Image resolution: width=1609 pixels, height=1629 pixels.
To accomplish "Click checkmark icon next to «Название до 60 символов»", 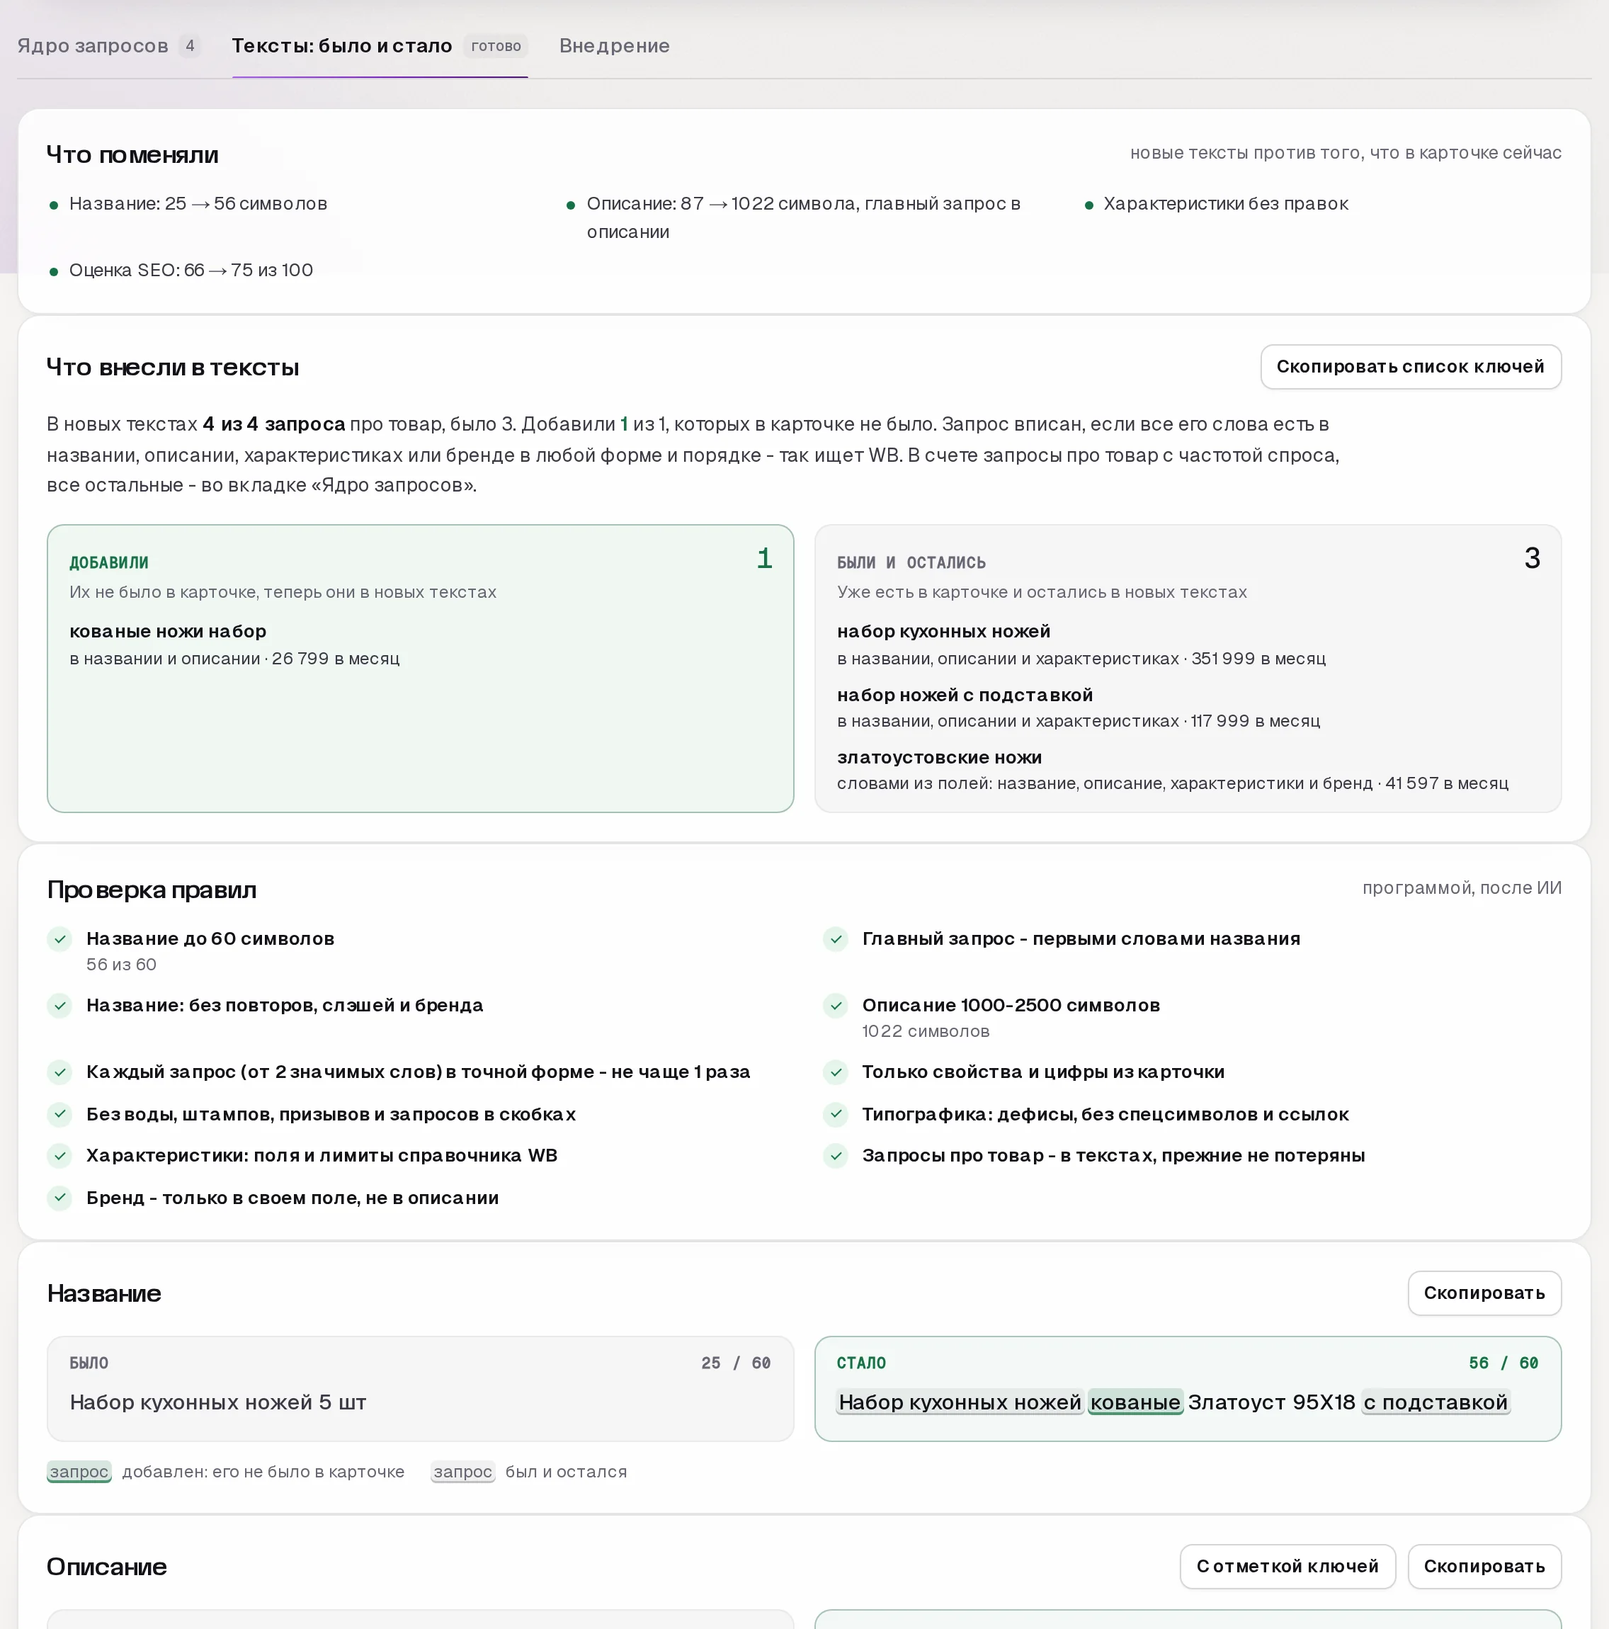I will [60, 938].
